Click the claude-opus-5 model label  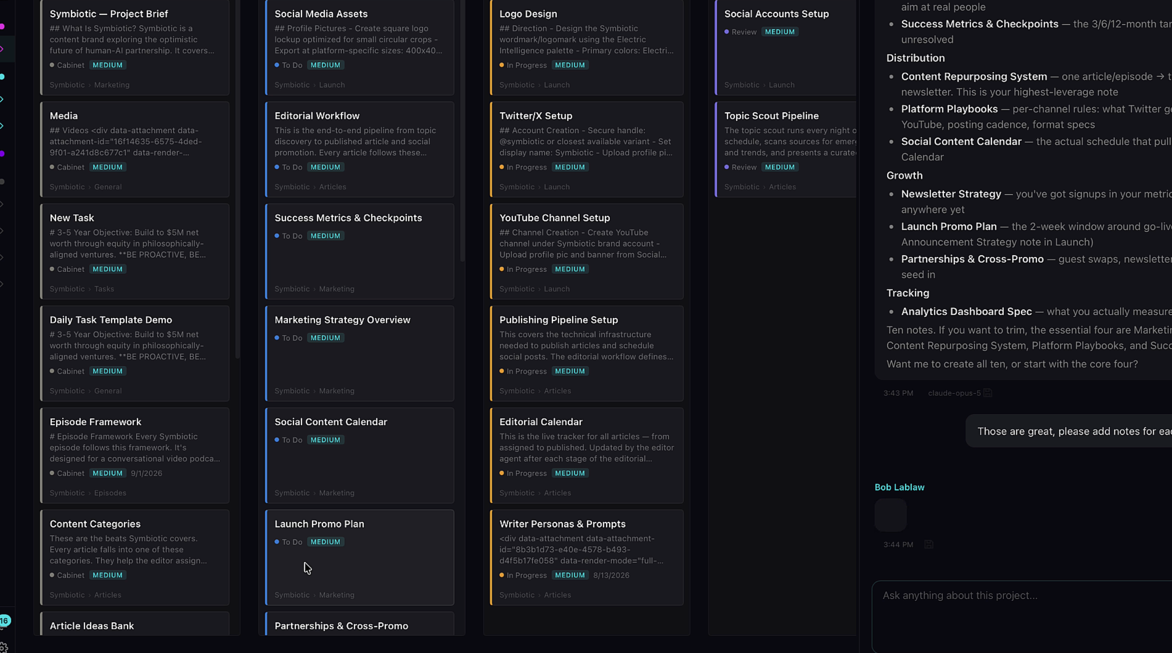[954, 393]
